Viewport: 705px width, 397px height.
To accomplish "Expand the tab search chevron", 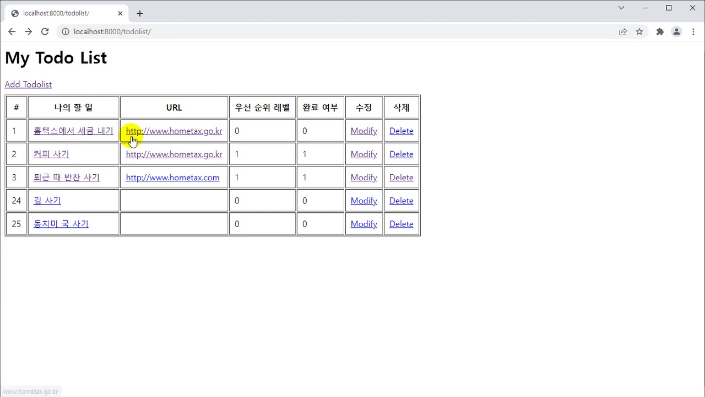I will 621,8.
